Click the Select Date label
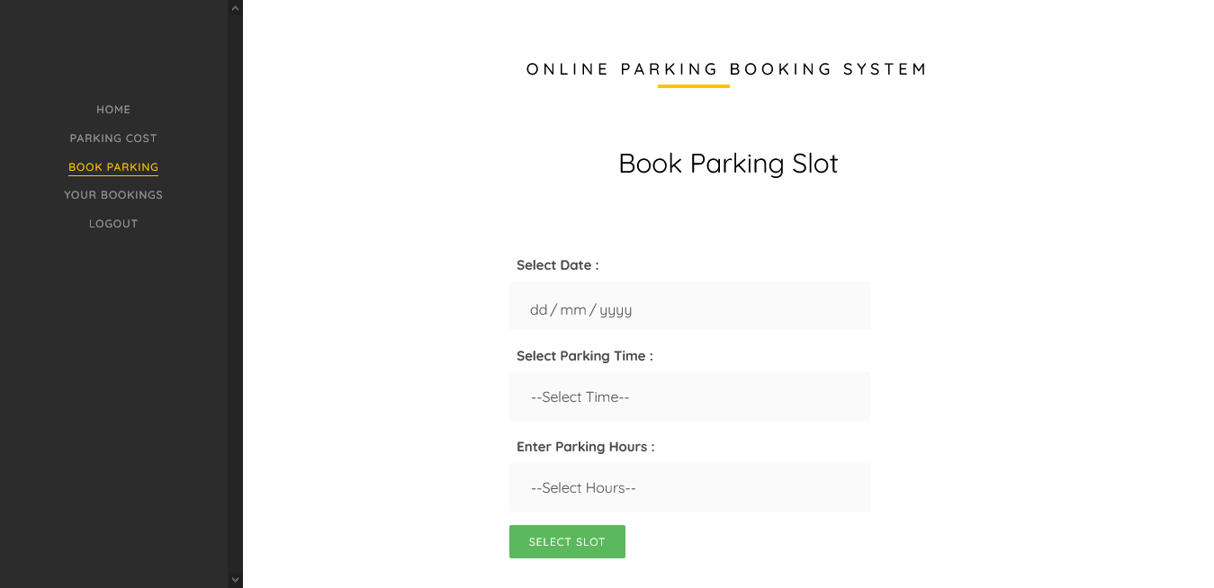Viewport: 1214px width, 588px height. [557, 265]
